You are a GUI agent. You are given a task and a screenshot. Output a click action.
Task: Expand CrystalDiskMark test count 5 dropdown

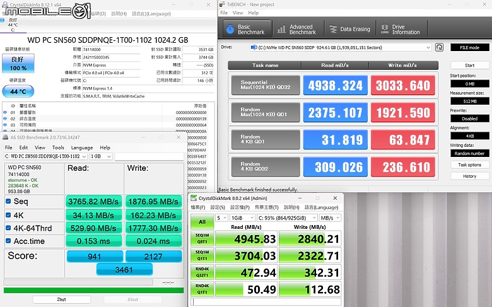click(x=222, y=217)
